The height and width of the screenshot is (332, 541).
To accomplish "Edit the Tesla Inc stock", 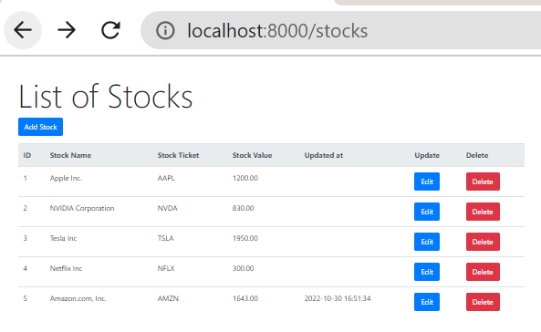I will (427, 242).
